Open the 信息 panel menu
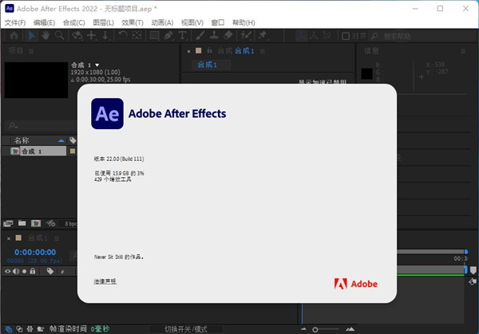479x334 pixels. [x=463, y=51]
